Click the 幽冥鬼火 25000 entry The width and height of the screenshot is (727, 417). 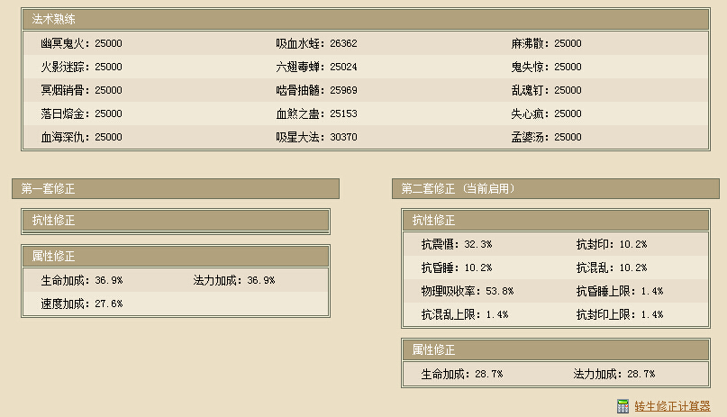tap(81, 43)
